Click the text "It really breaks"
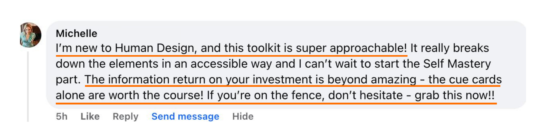The width and height of the screenshot is (537, 138). (449, 48)
